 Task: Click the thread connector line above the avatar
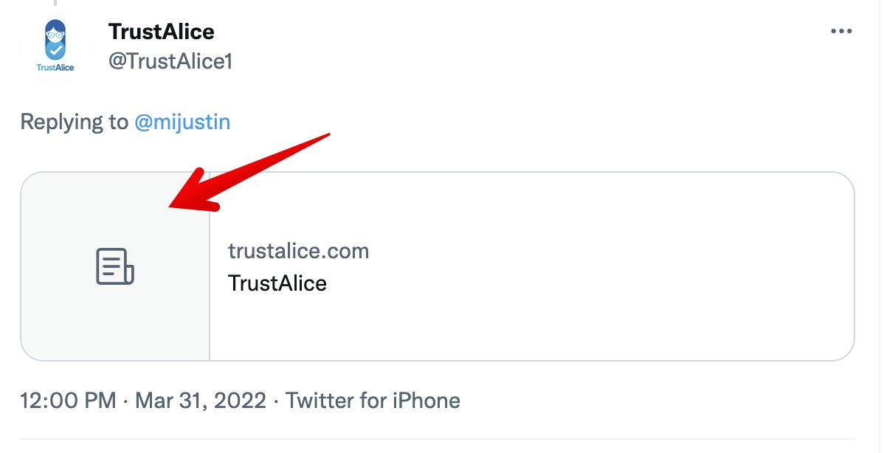pyautogui.click(x=55, y=2)
